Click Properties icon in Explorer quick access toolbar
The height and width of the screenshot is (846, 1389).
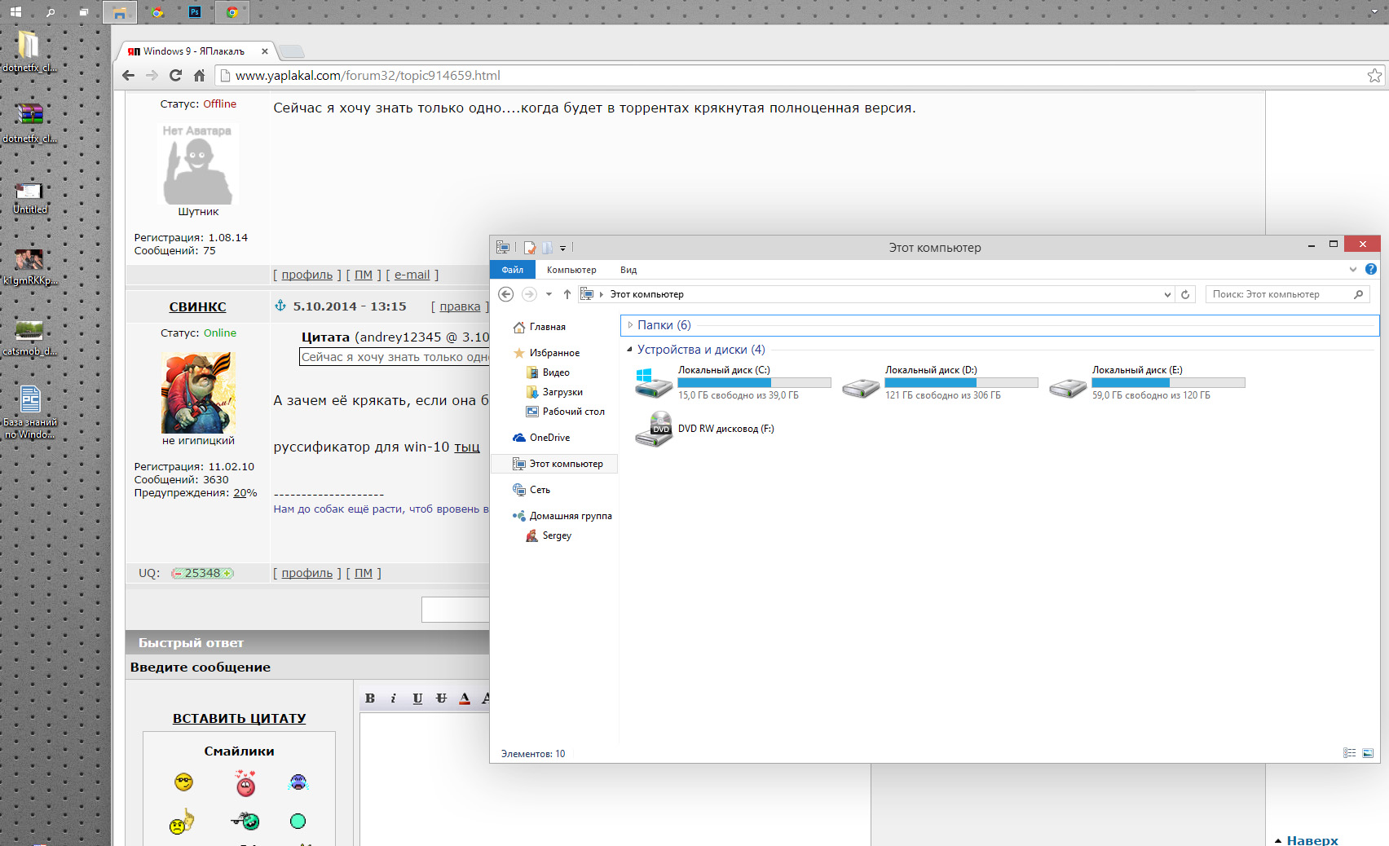[x=530, y=248]
